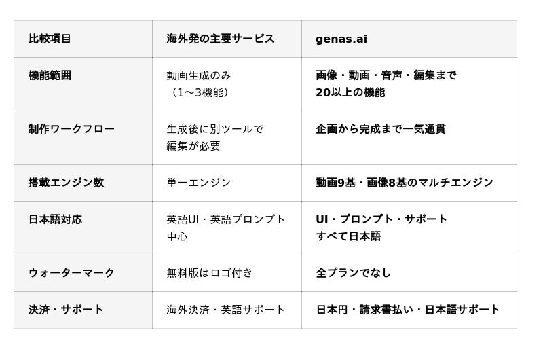Image resolution: width=543 pixels, height=349 pixels.
Task: Click the 無料版はロゴ付き cell
Action: (x=210, y=273)
